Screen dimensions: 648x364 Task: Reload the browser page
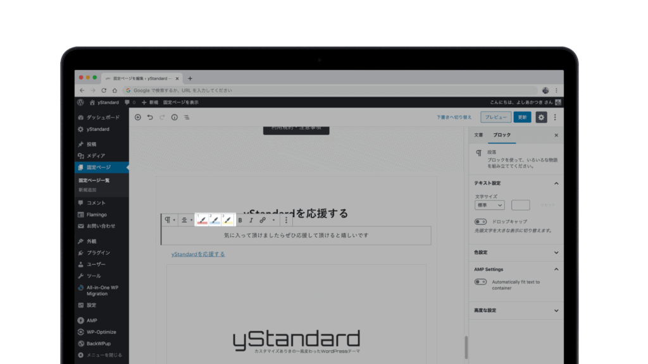click(104, 90)
